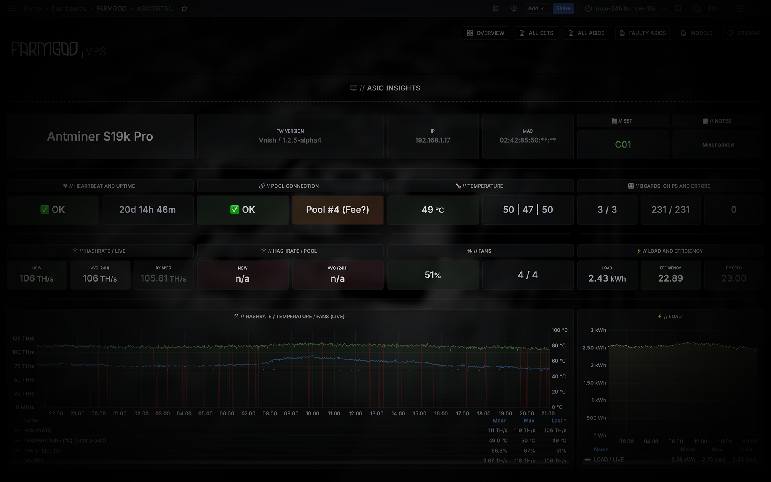Click LOAD / LIVE legend color swatch

coord(587,460)
